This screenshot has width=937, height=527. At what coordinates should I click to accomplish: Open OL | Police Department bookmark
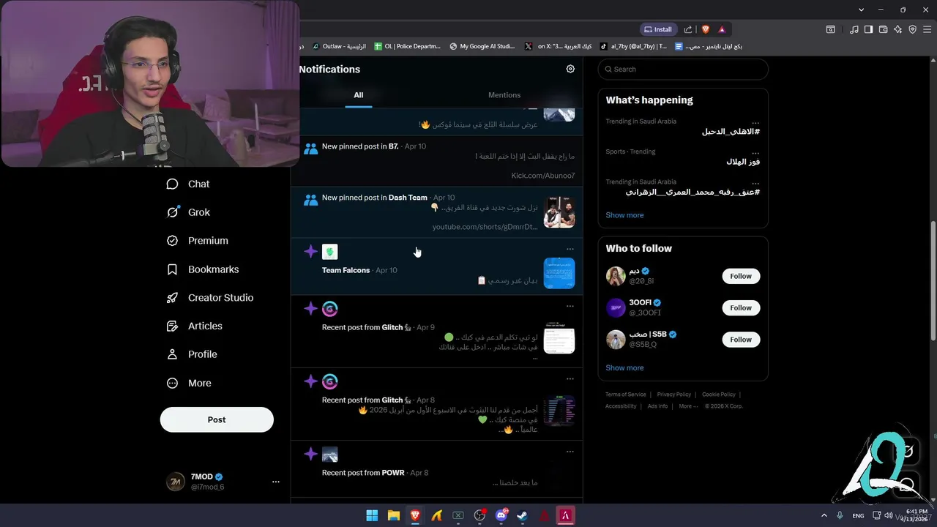[408, 46]
